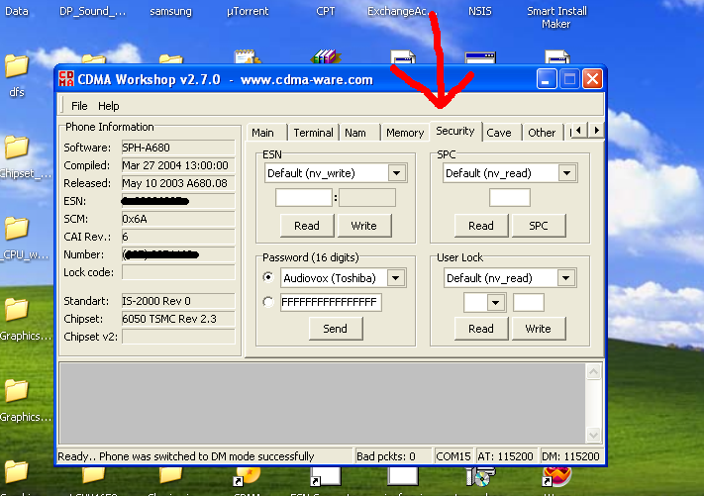Open the File menu
This screenshot has height=496, width=704.
79,106
